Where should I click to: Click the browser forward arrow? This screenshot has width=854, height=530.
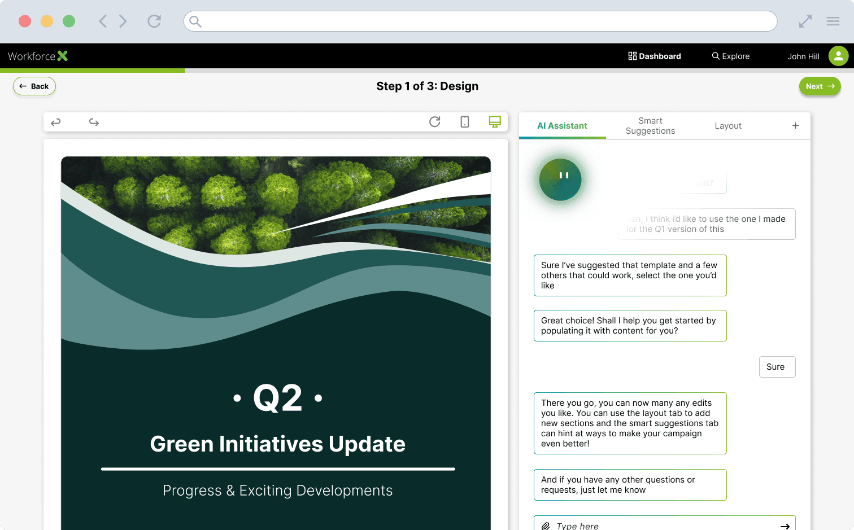[x=123, y=21]
